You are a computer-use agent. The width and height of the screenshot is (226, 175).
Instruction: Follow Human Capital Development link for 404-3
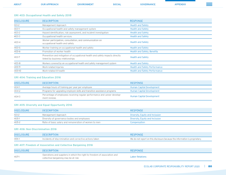tap(145, 96)
